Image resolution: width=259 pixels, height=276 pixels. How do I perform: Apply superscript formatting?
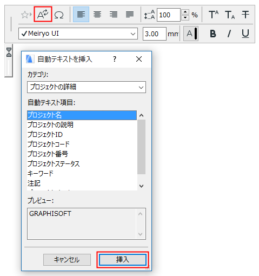pos(214,15)
